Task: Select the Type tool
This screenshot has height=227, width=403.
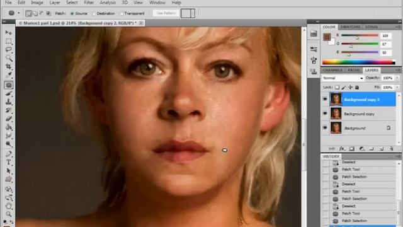Action: tap(8, 163)
